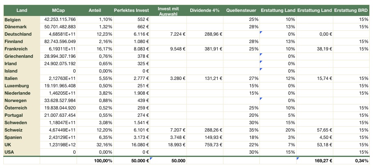
Task: Select the 0,34% total cell
Action: tap(361, 161)
